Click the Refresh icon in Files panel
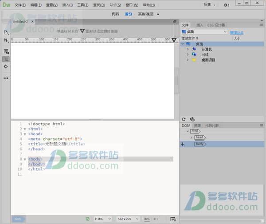The height and width of the screenshot is (224, 266). pyautogui.click(x=184, y=119)
